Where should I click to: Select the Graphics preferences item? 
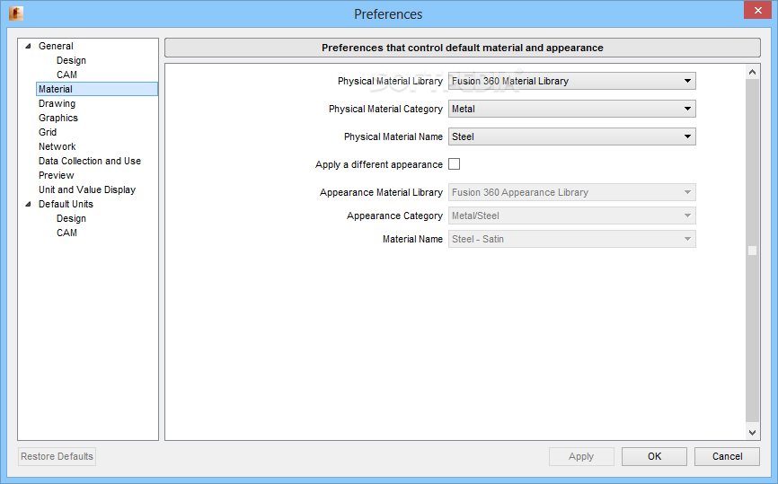(58, 118)
